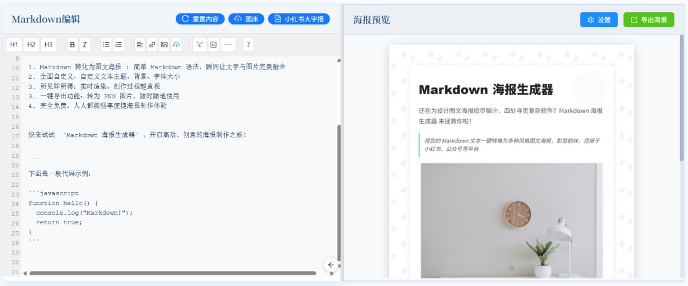
Task: Toggle italic formatting
Action: click(x=84, y=45)
